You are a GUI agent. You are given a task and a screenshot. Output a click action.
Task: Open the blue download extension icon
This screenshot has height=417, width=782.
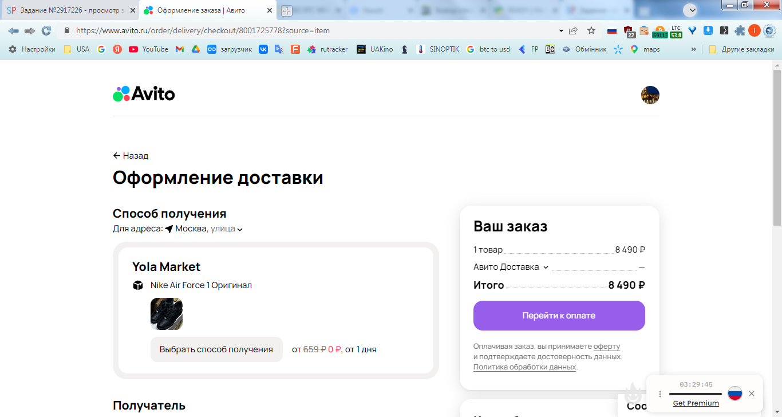708,31
